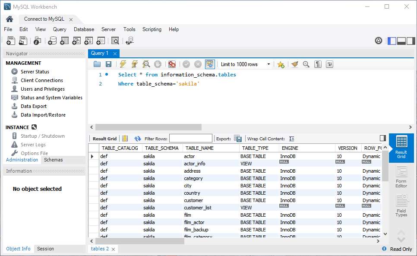Open find panel magnifier icon
The height and width of the screenshot is (256, 417).
pos(306,64)
